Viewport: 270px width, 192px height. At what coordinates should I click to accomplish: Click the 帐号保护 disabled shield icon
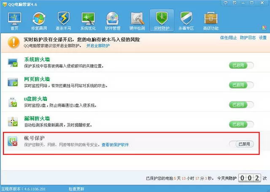(x=12, y=141)
